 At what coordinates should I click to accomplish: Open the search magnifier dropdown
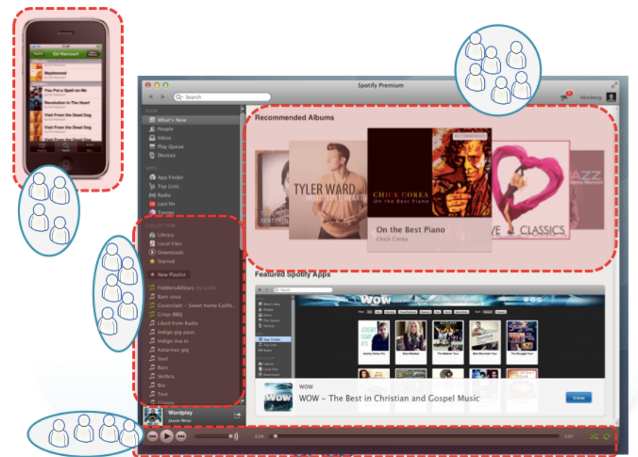[x=180, y=97]
